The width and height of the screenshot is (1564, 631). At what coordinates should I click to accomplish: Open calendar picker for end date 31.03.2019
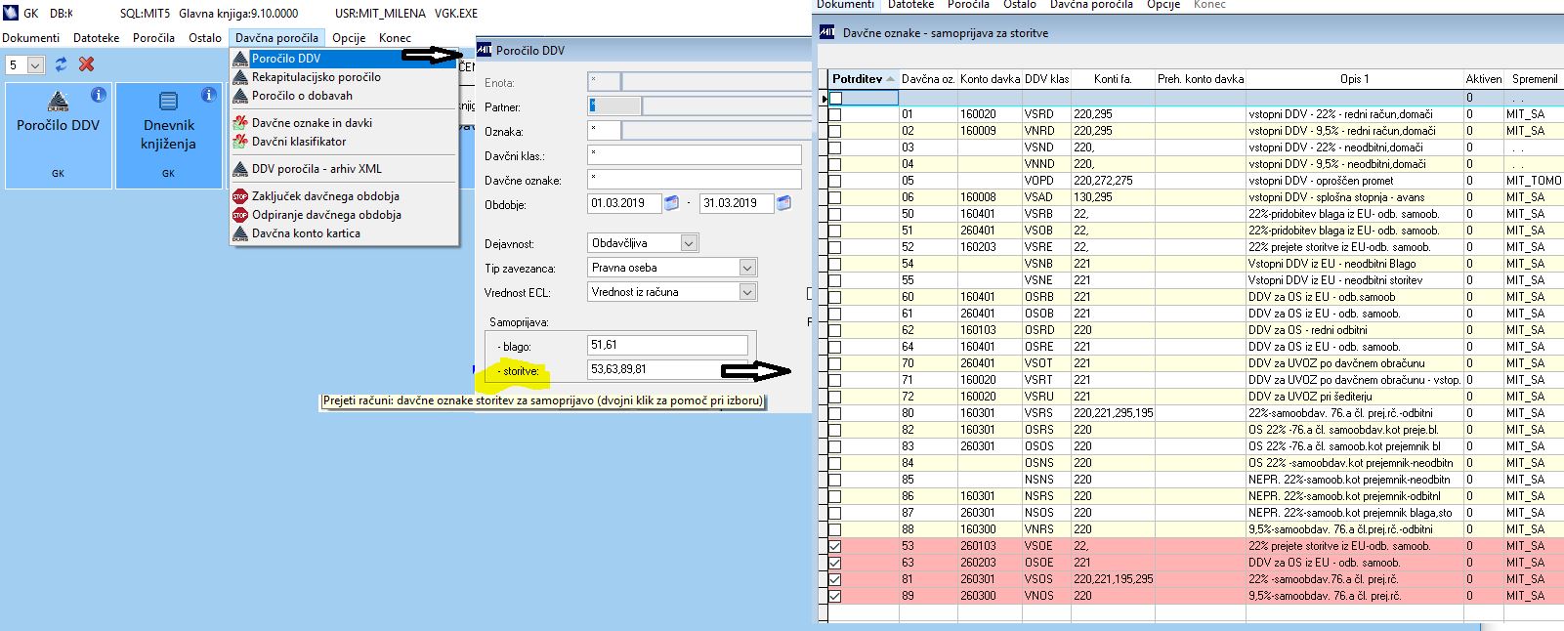coord(783,203)
